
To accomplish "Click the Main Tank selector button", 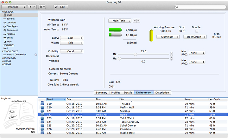I will [120, 21].
